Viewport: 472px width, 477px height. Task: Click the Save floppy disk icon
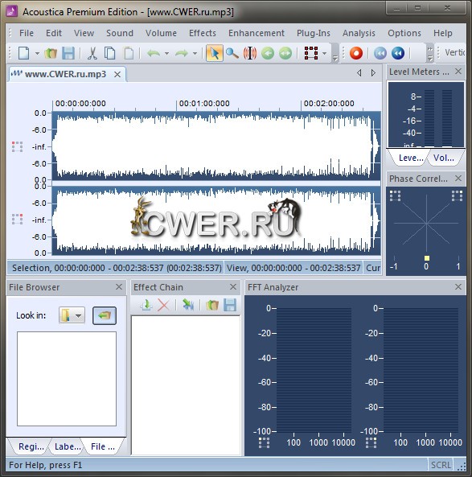[x=68, y=53]
